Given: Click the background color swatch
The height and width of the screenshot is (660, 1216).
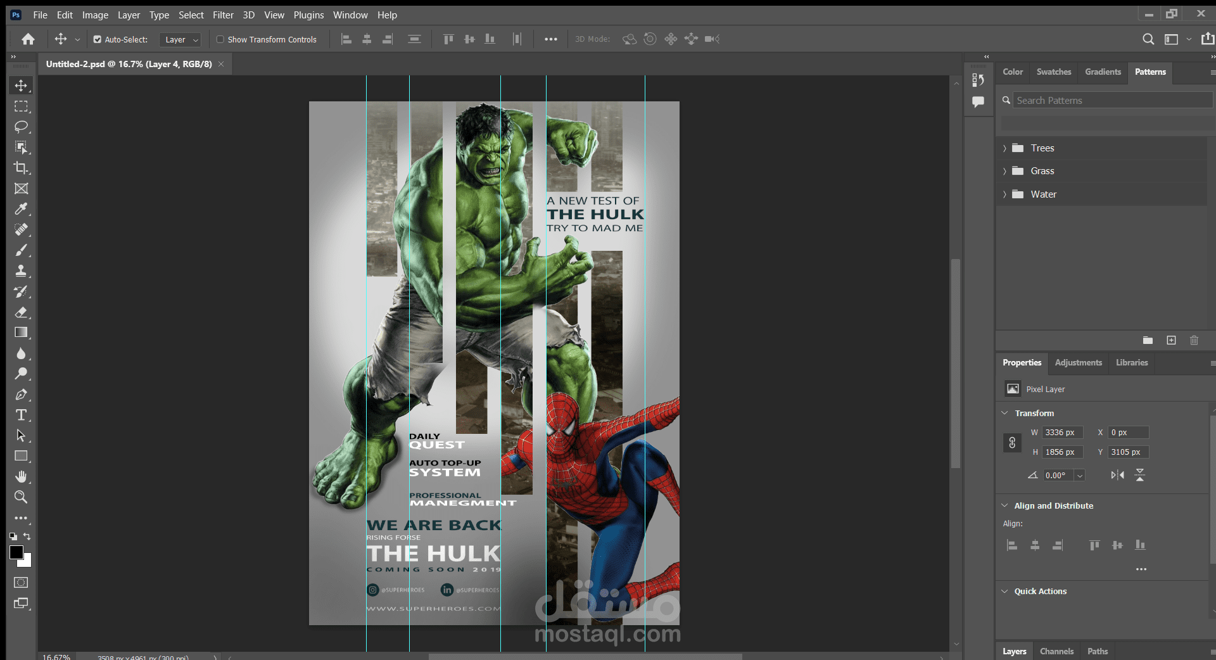Looking at the screenshot, I should (x=27, y=562).
